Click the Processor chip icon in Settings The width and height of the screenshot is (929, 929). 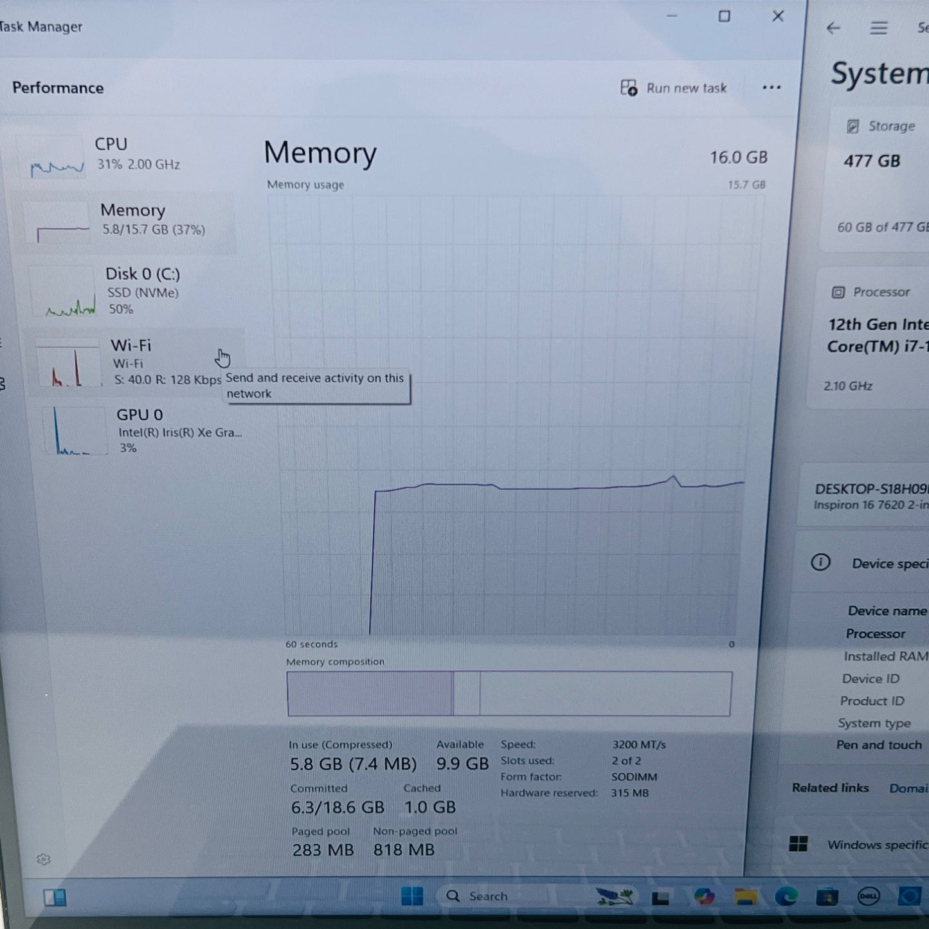point(838,293)
